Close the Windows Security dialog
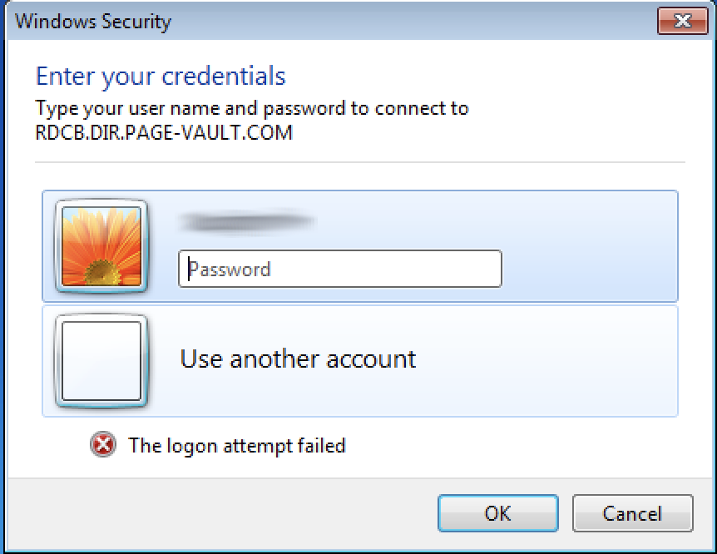Screen dimensions: 717x554 pos(682,21)
